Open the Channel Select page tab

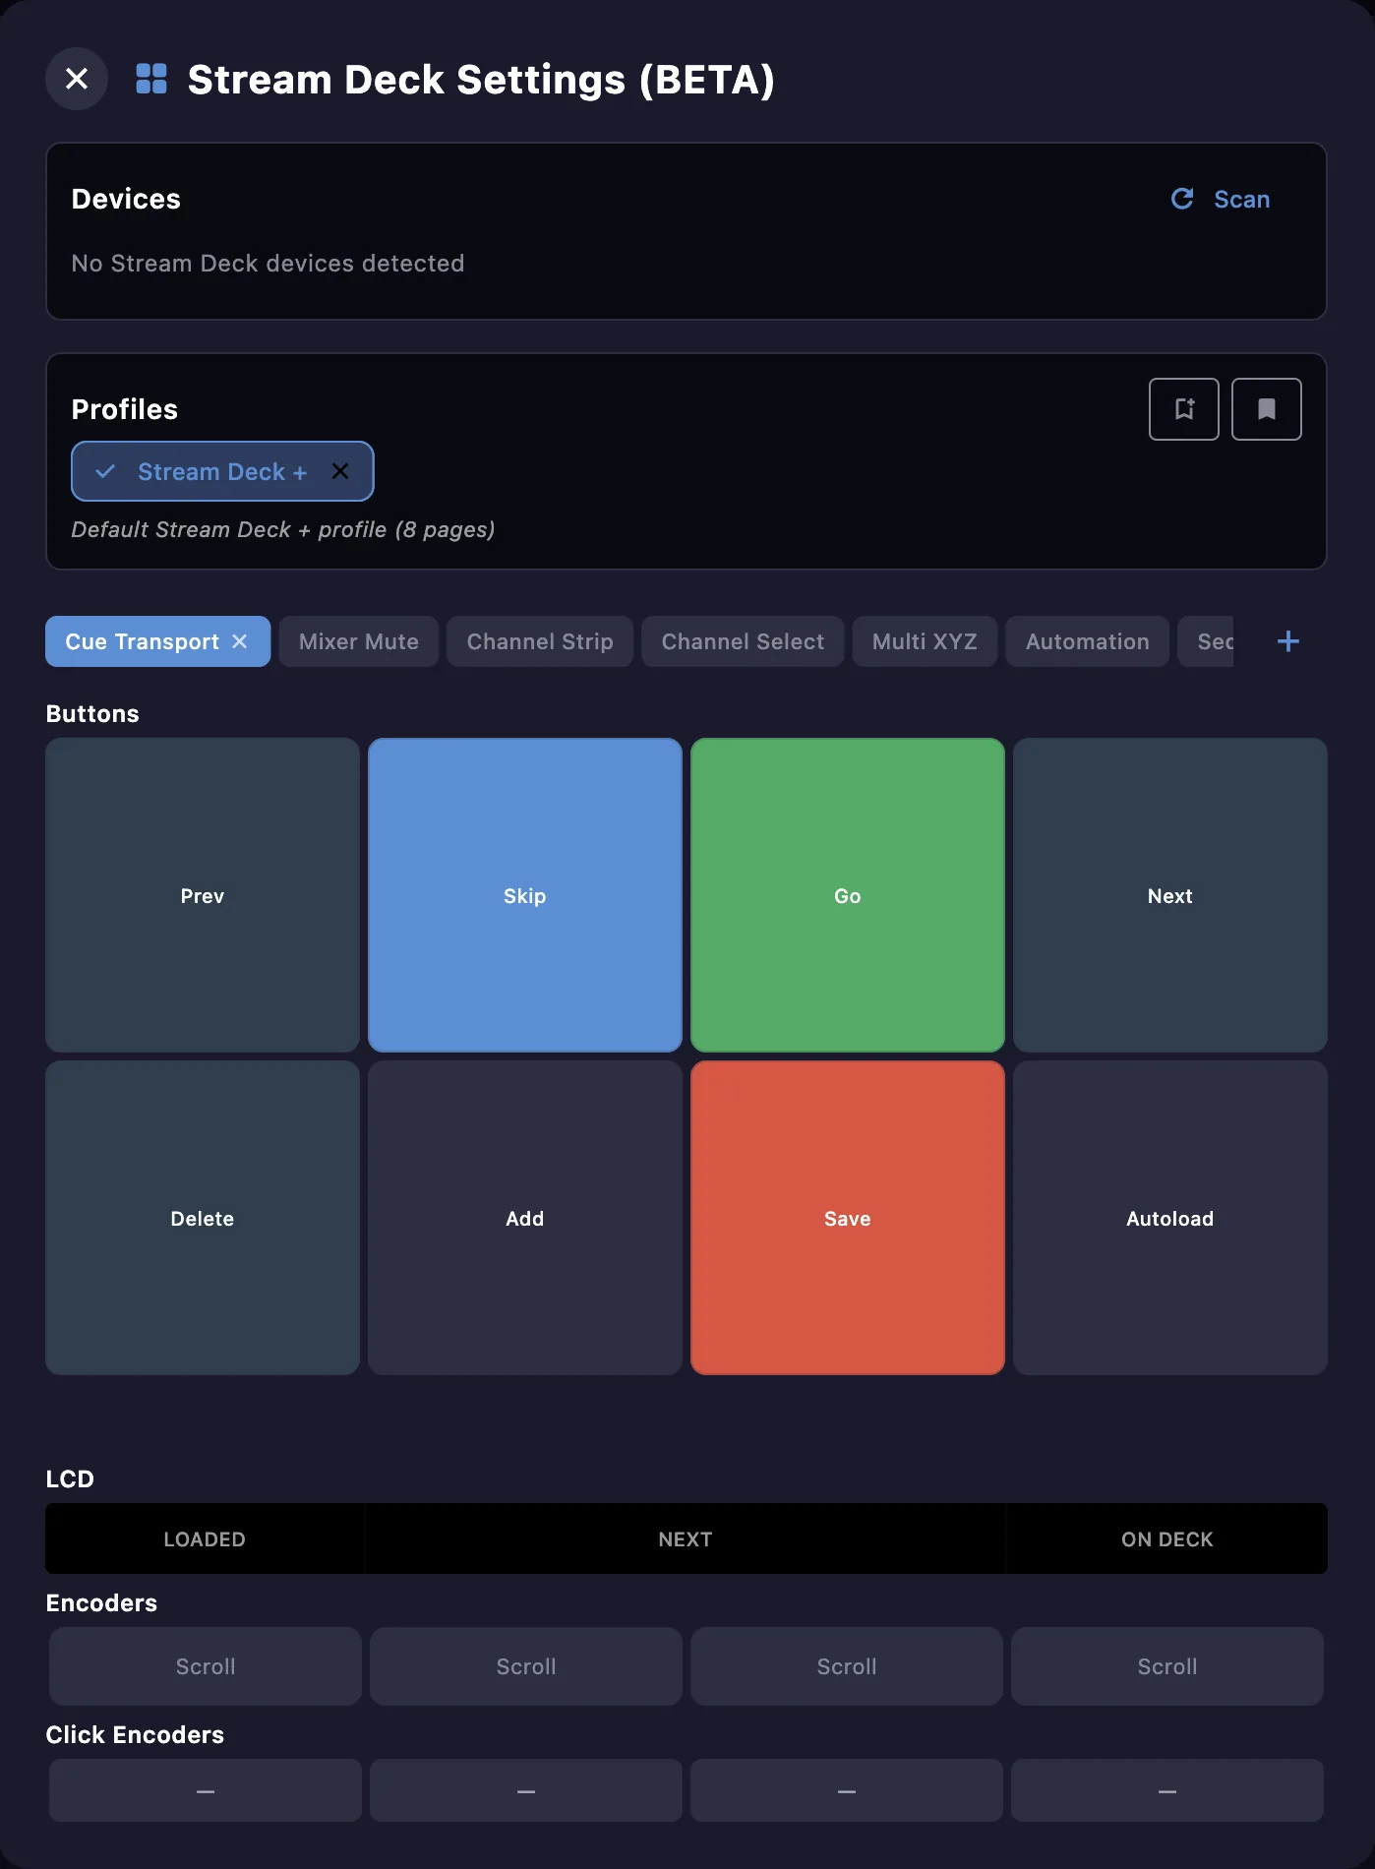[744, 641]
